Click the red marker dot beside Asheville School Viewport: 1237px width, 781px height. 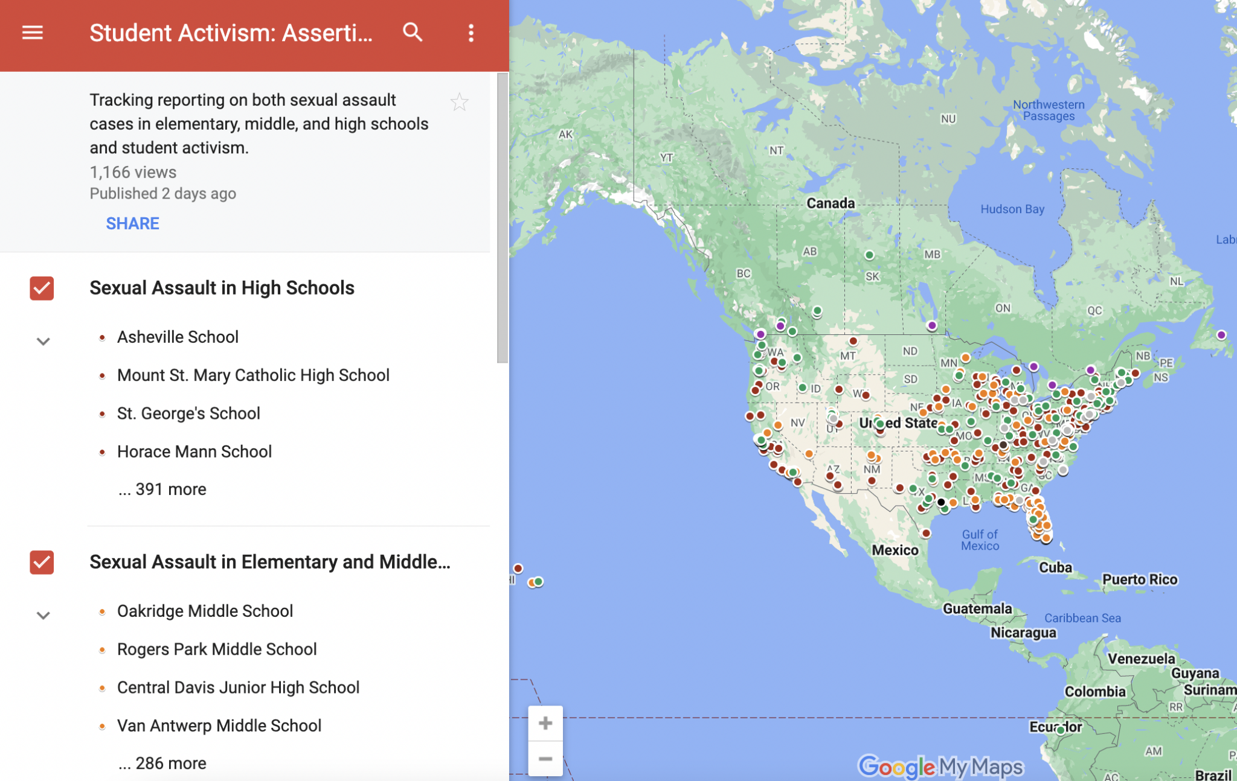point(101,337)
